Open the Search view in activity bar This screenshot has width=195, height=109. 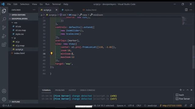4,19
